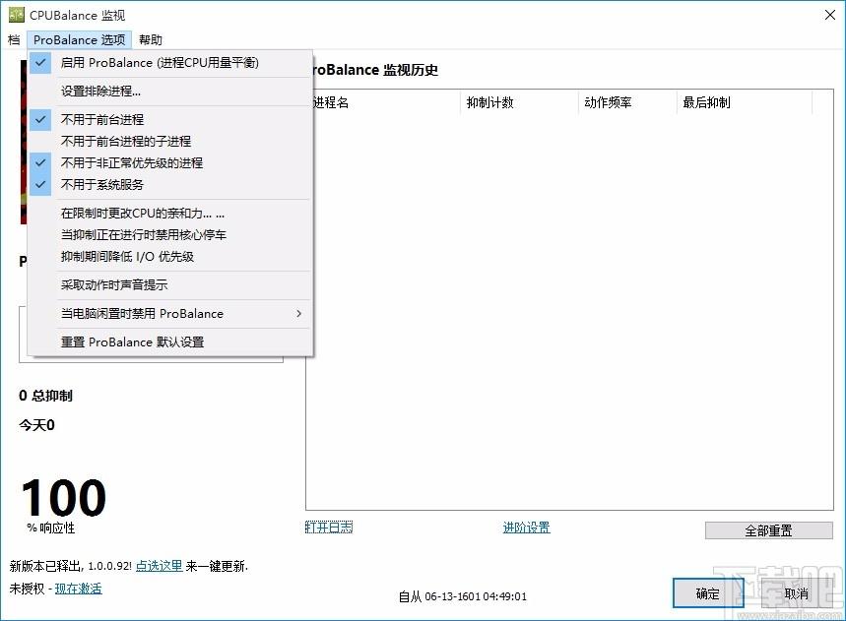This screenshot has height=621, width=846.
Task: Click the 100 responsiveness value
Action: [x=64, y=498]
